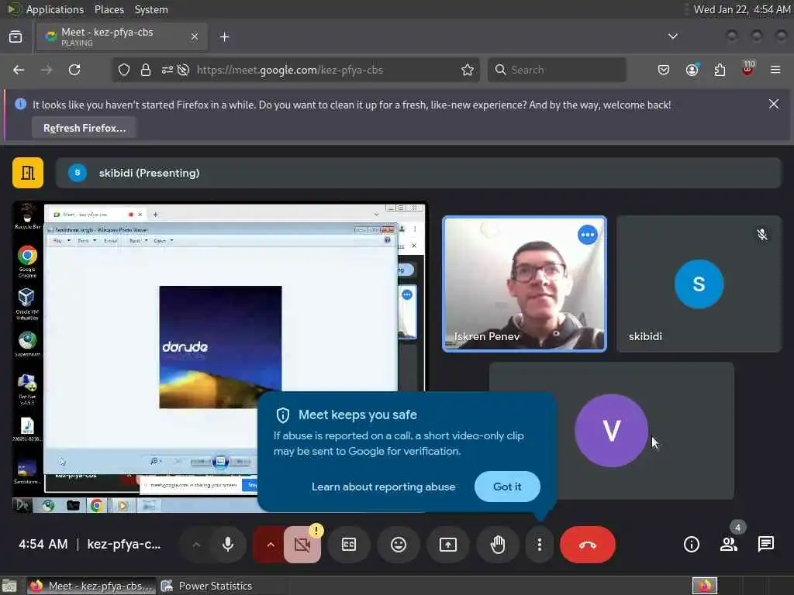Click Got it in safety popup
This screenshot has height=595, width=794.
point(507,487)
